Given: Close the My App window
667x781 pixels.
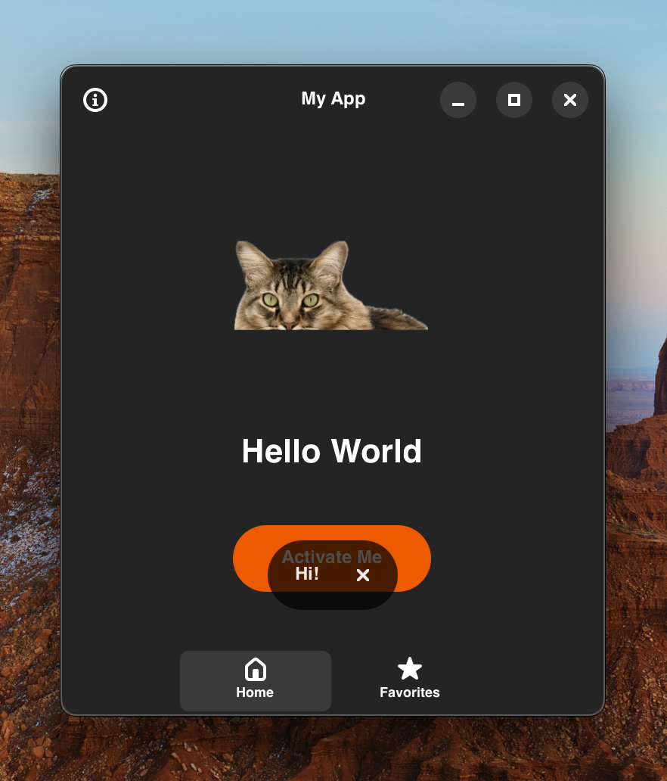Looking at the screenshot, I should (570, 100).
